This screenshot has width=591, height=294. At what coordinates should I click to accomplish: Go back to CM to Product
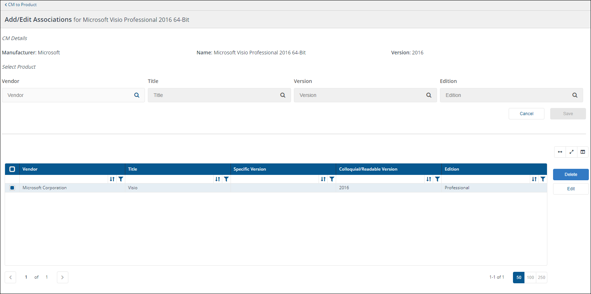[21, 5]
